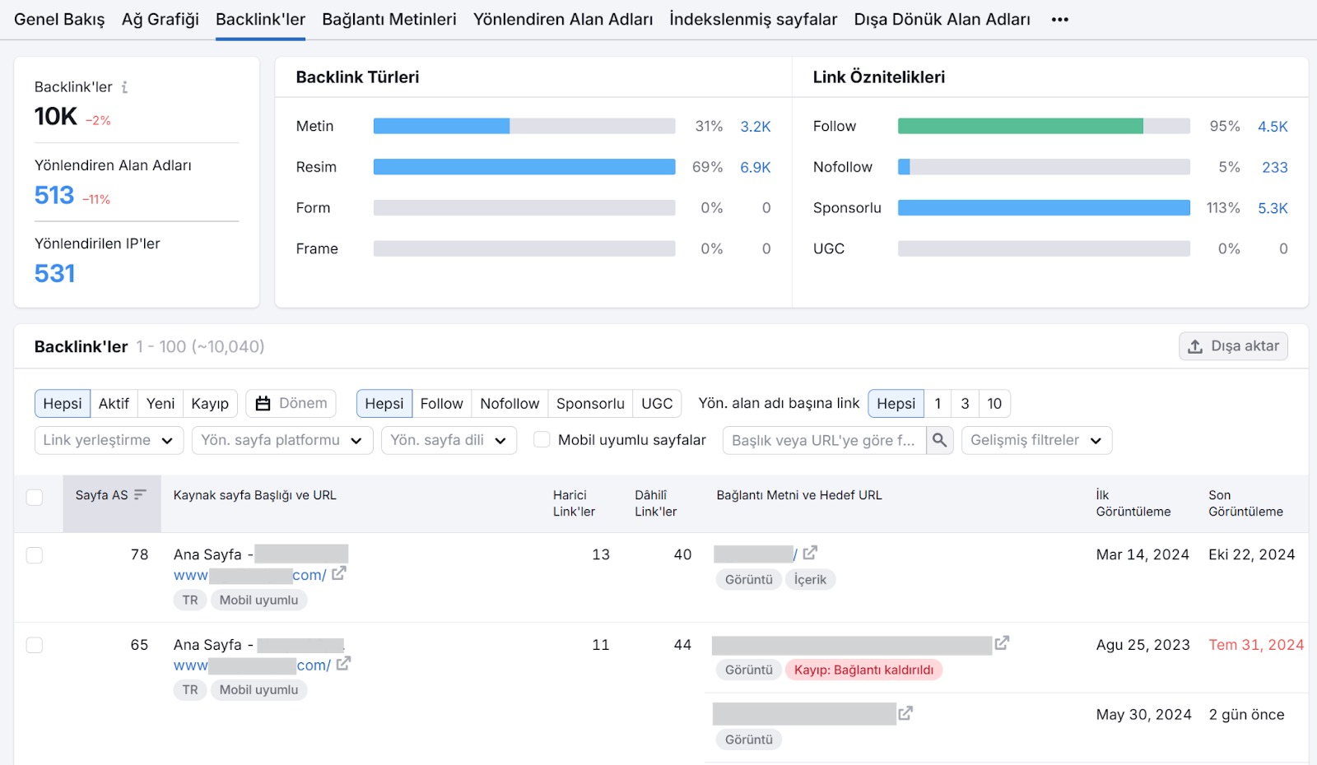Click the Dışa aktar export button
This screenshot has height=765, width=1317.
coord(1233,346)
